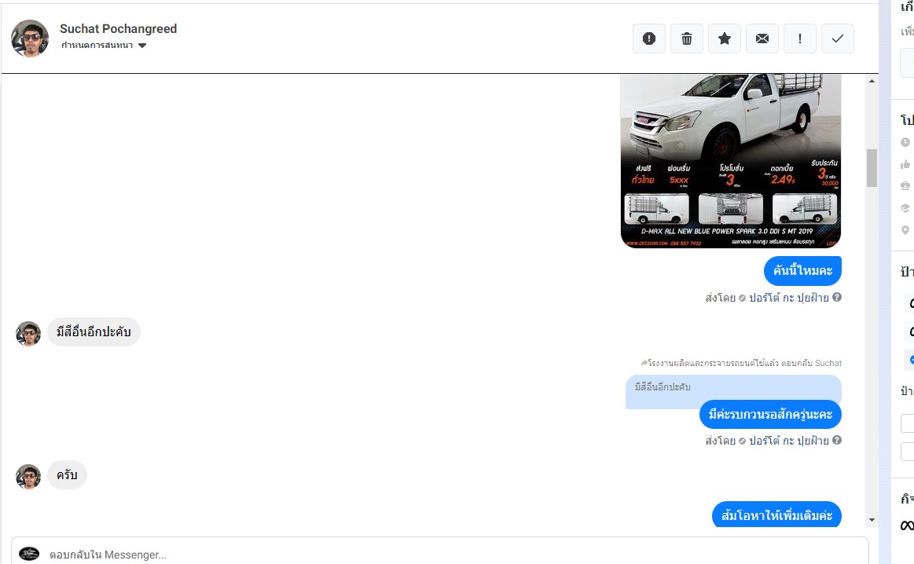Image resolution: width=914 pixels, height=564 pixels.
Task: Select customer message ครับ
Action: click(x=67, y=475)
